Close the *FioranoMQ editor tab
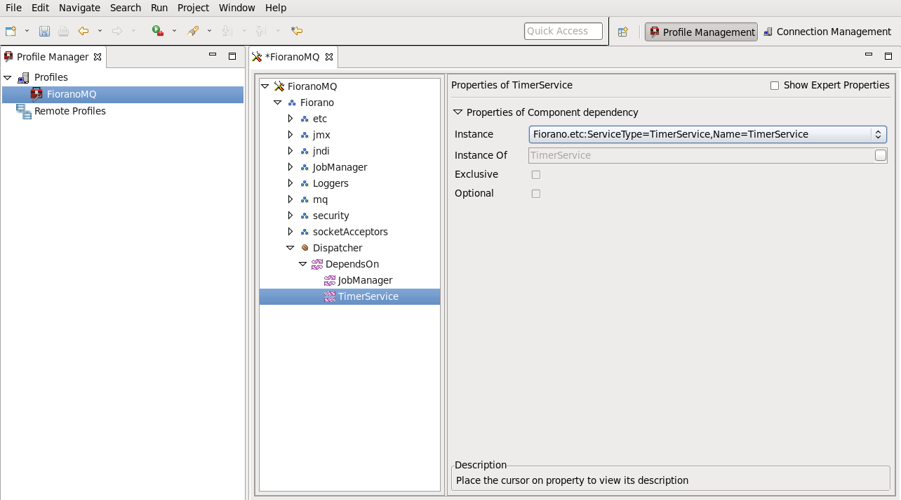The image size is (901, 500). pos(328,57)
